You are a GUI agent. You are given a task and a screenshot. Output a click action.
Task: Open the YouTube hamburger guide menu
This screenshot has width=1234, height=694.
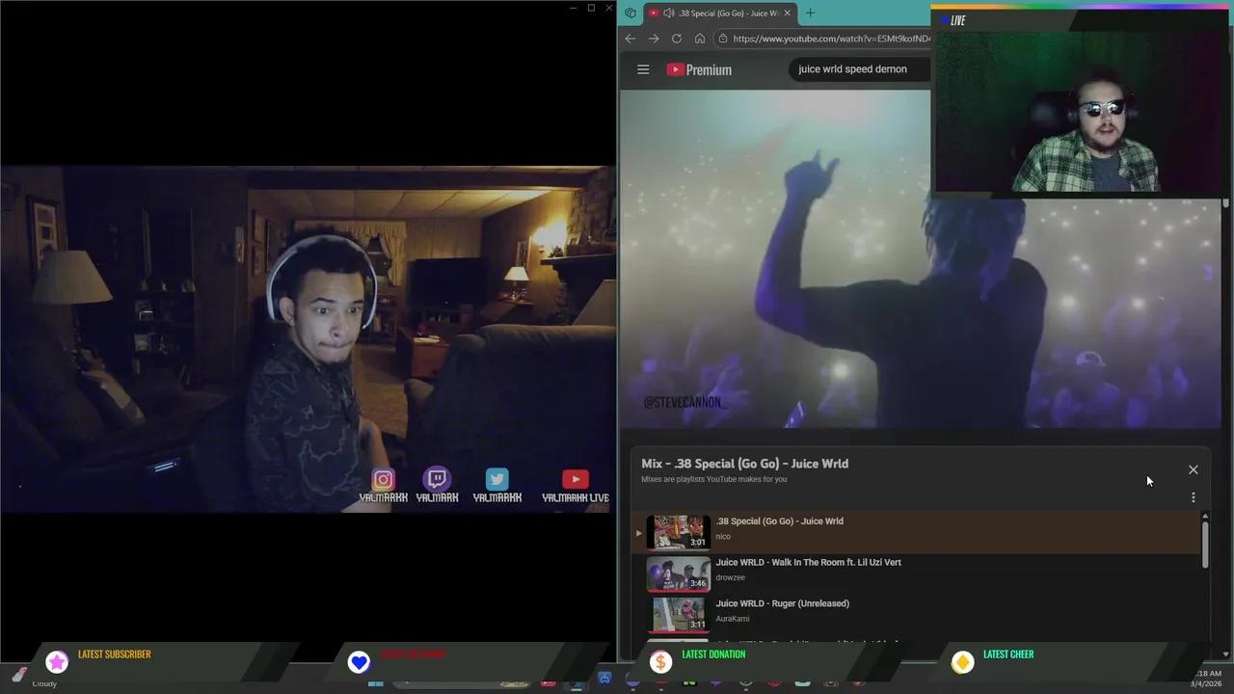(x=643, y=69)
